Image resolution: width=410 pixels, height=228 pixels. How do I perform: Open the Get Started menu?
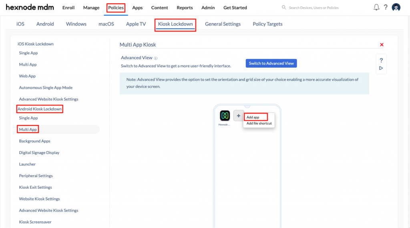(235, 8)
